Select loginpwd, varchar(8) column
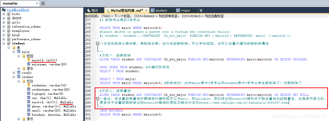This screenshot has width=329, height=121. pos(48,94)
